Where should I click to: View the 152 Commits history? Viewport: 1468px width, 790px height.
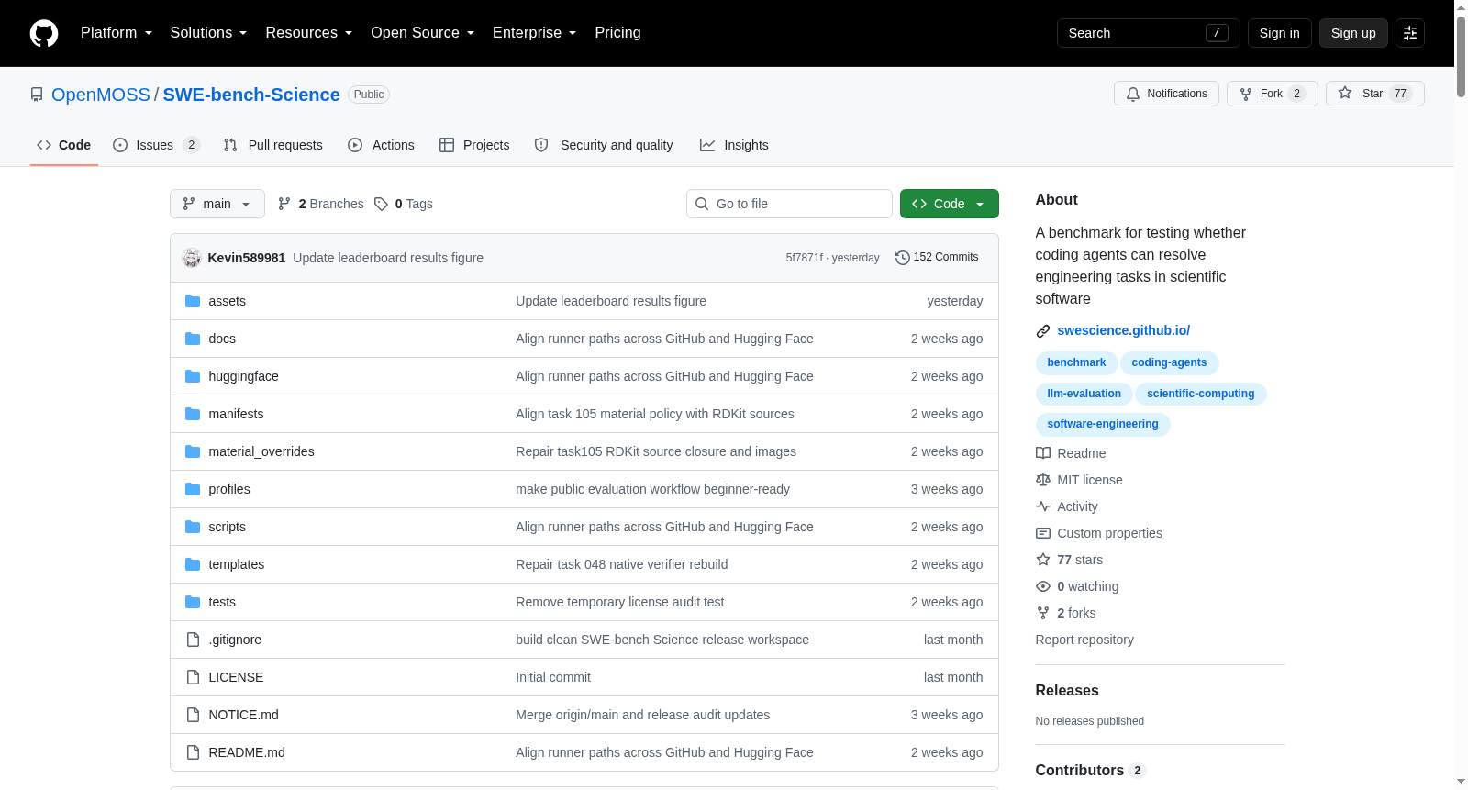tap(937, 258)
